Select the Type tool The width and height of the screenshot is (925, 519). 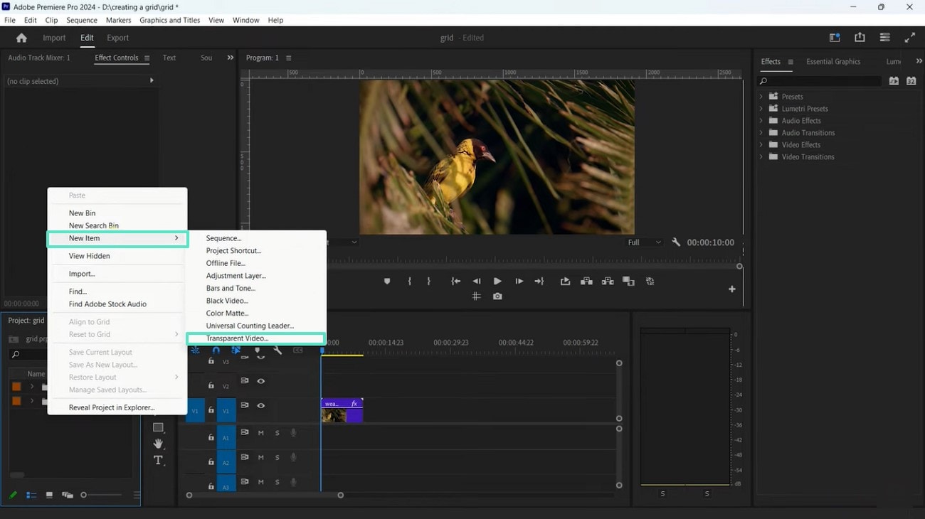(x=158, y=460)
